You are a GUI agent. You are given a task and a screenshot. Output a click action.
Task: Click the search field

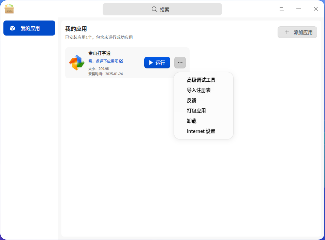click(x=162, y=9)
